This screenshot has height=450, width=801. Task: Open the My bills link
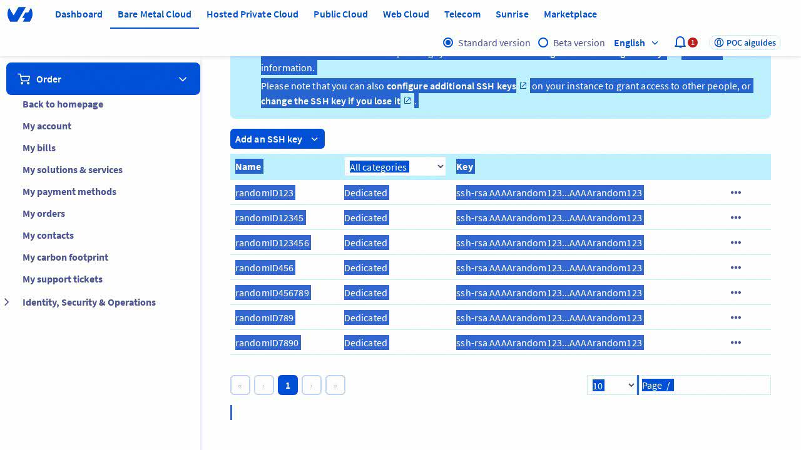click(39, 147)
